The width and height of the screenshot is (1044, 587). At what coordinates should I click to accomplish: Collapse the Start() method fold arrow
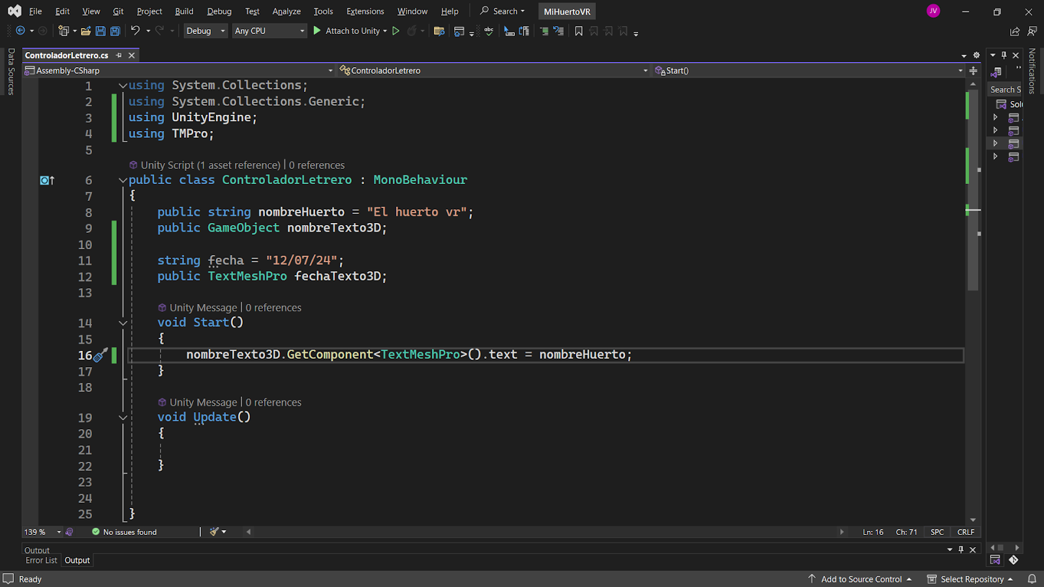[x=123, y=323]
